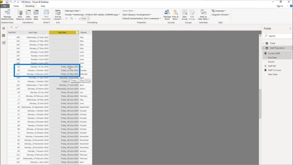Screen dimensions: 293x165
Task: Click the Fields search box
Action: [278, 36]
